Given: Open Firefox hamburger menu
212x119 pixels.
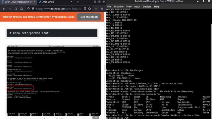Looking at the screenshot, I should click(x=102, y=9).
